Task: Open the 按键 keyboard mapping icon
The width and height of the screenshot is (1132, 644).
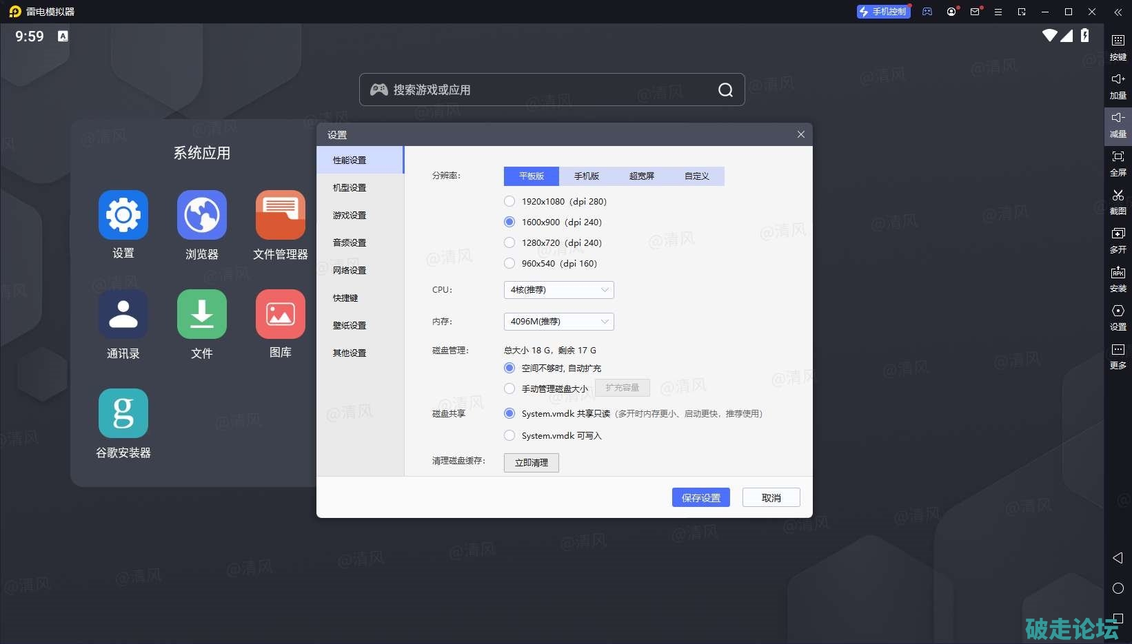Action: point(1118,41)
